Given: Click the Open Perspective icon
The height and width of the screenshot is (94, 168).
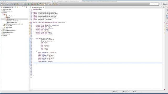Looking at the screenshot, I should tap(161, 4).
